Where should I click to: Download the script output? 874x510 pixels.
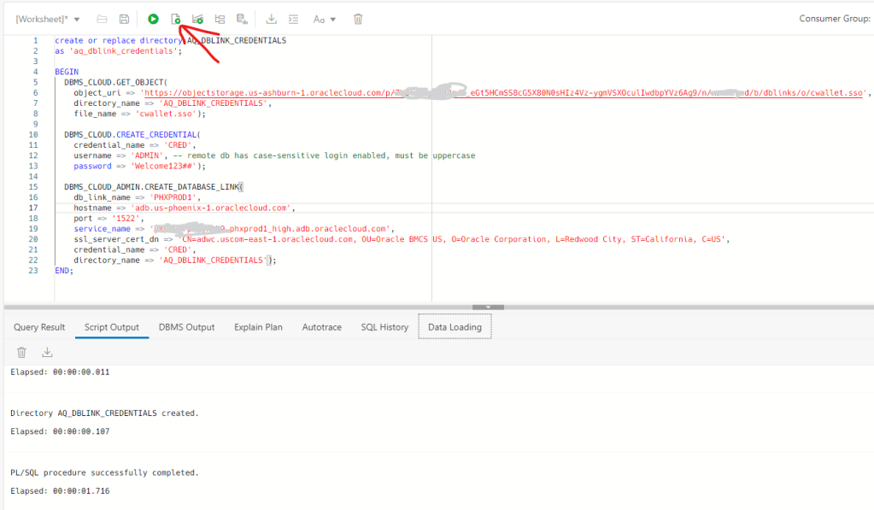click(x=47, y=352)
